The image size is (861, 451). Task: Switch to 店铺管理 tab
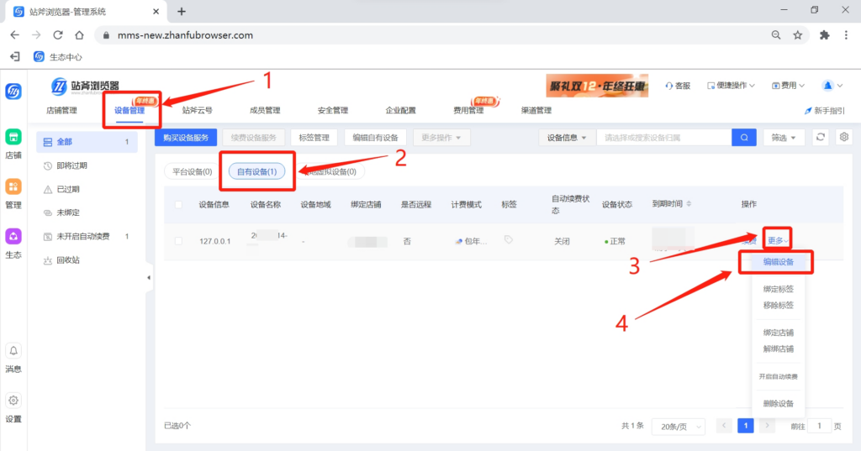61,110
